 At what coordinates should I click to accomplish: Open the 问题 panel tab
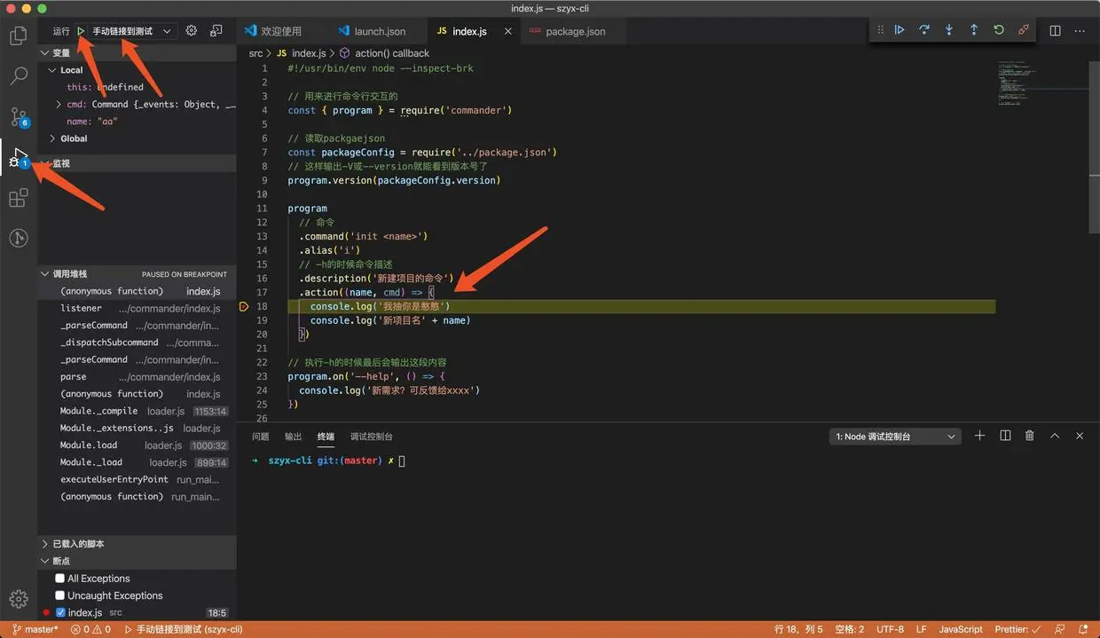260,437
